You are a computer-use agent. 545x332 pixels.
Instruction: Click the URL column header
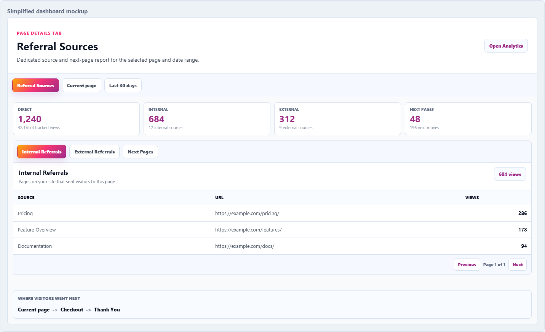219,198
